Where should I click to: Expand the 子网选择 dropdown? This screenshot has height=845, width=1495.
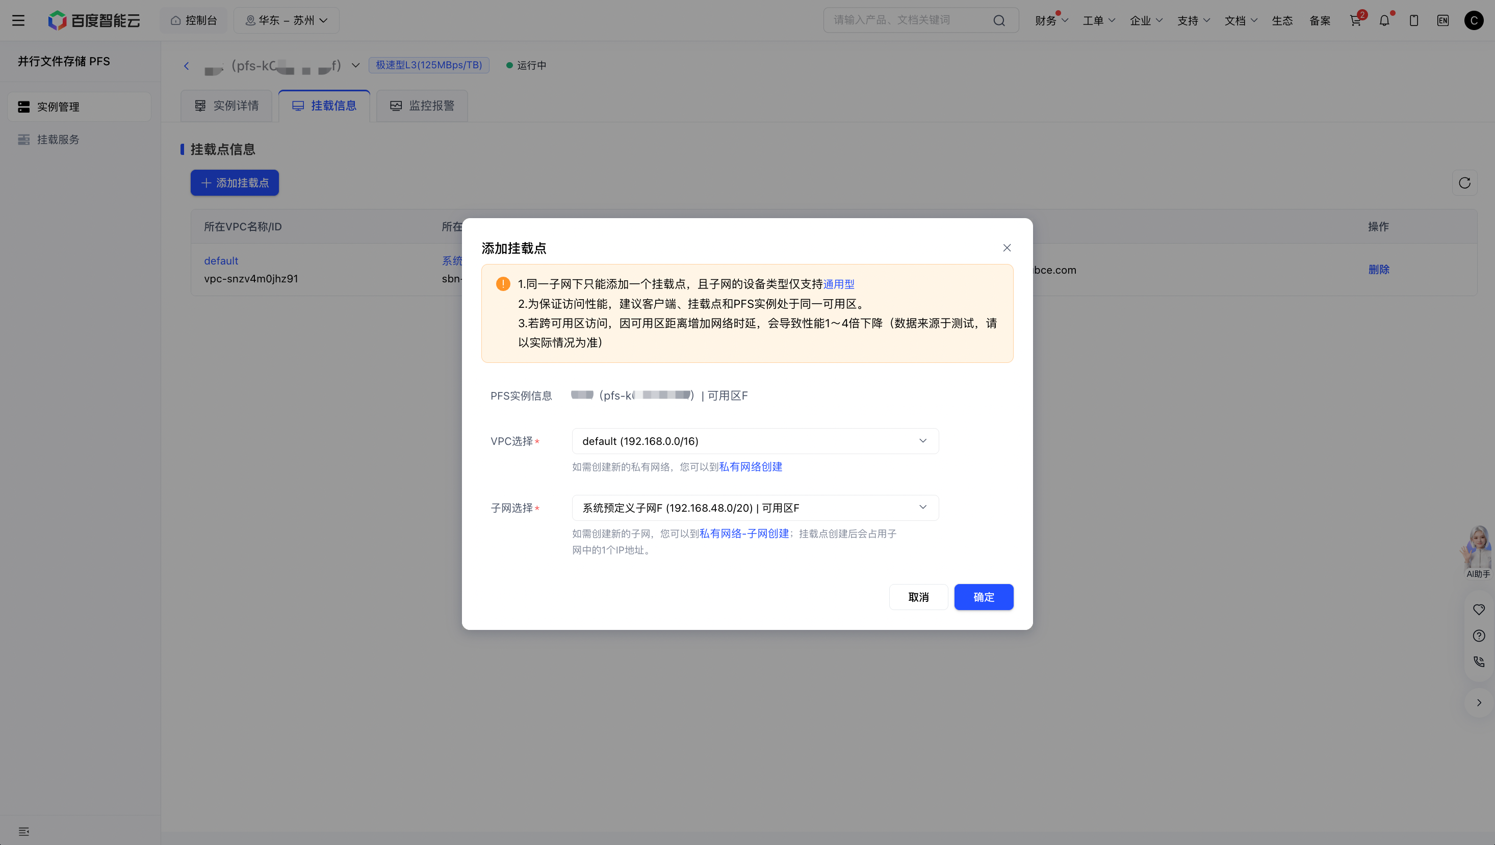tap(755, 508)
